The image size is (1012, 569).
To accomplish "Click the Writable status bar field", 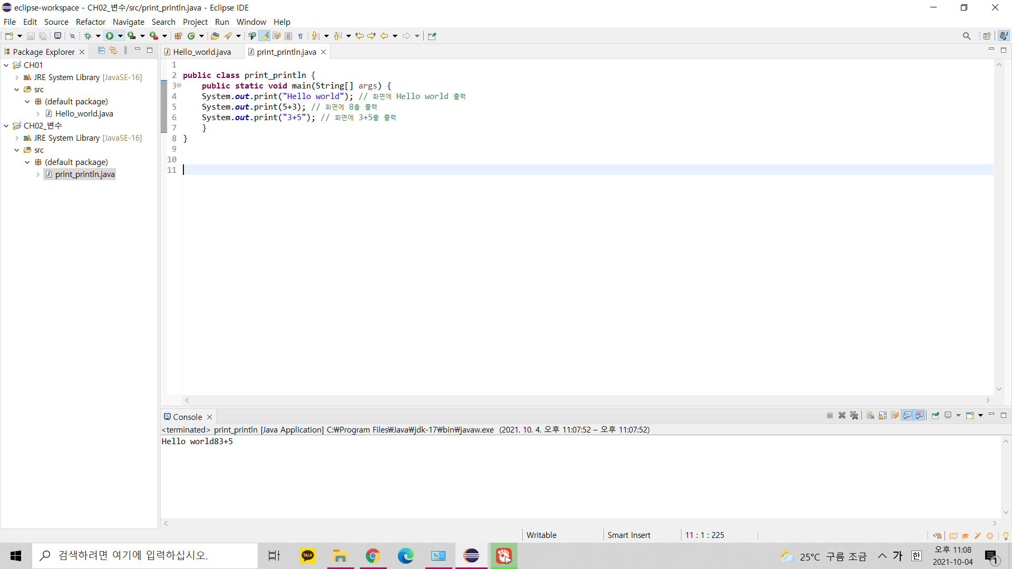I will [x=541, y=535].
